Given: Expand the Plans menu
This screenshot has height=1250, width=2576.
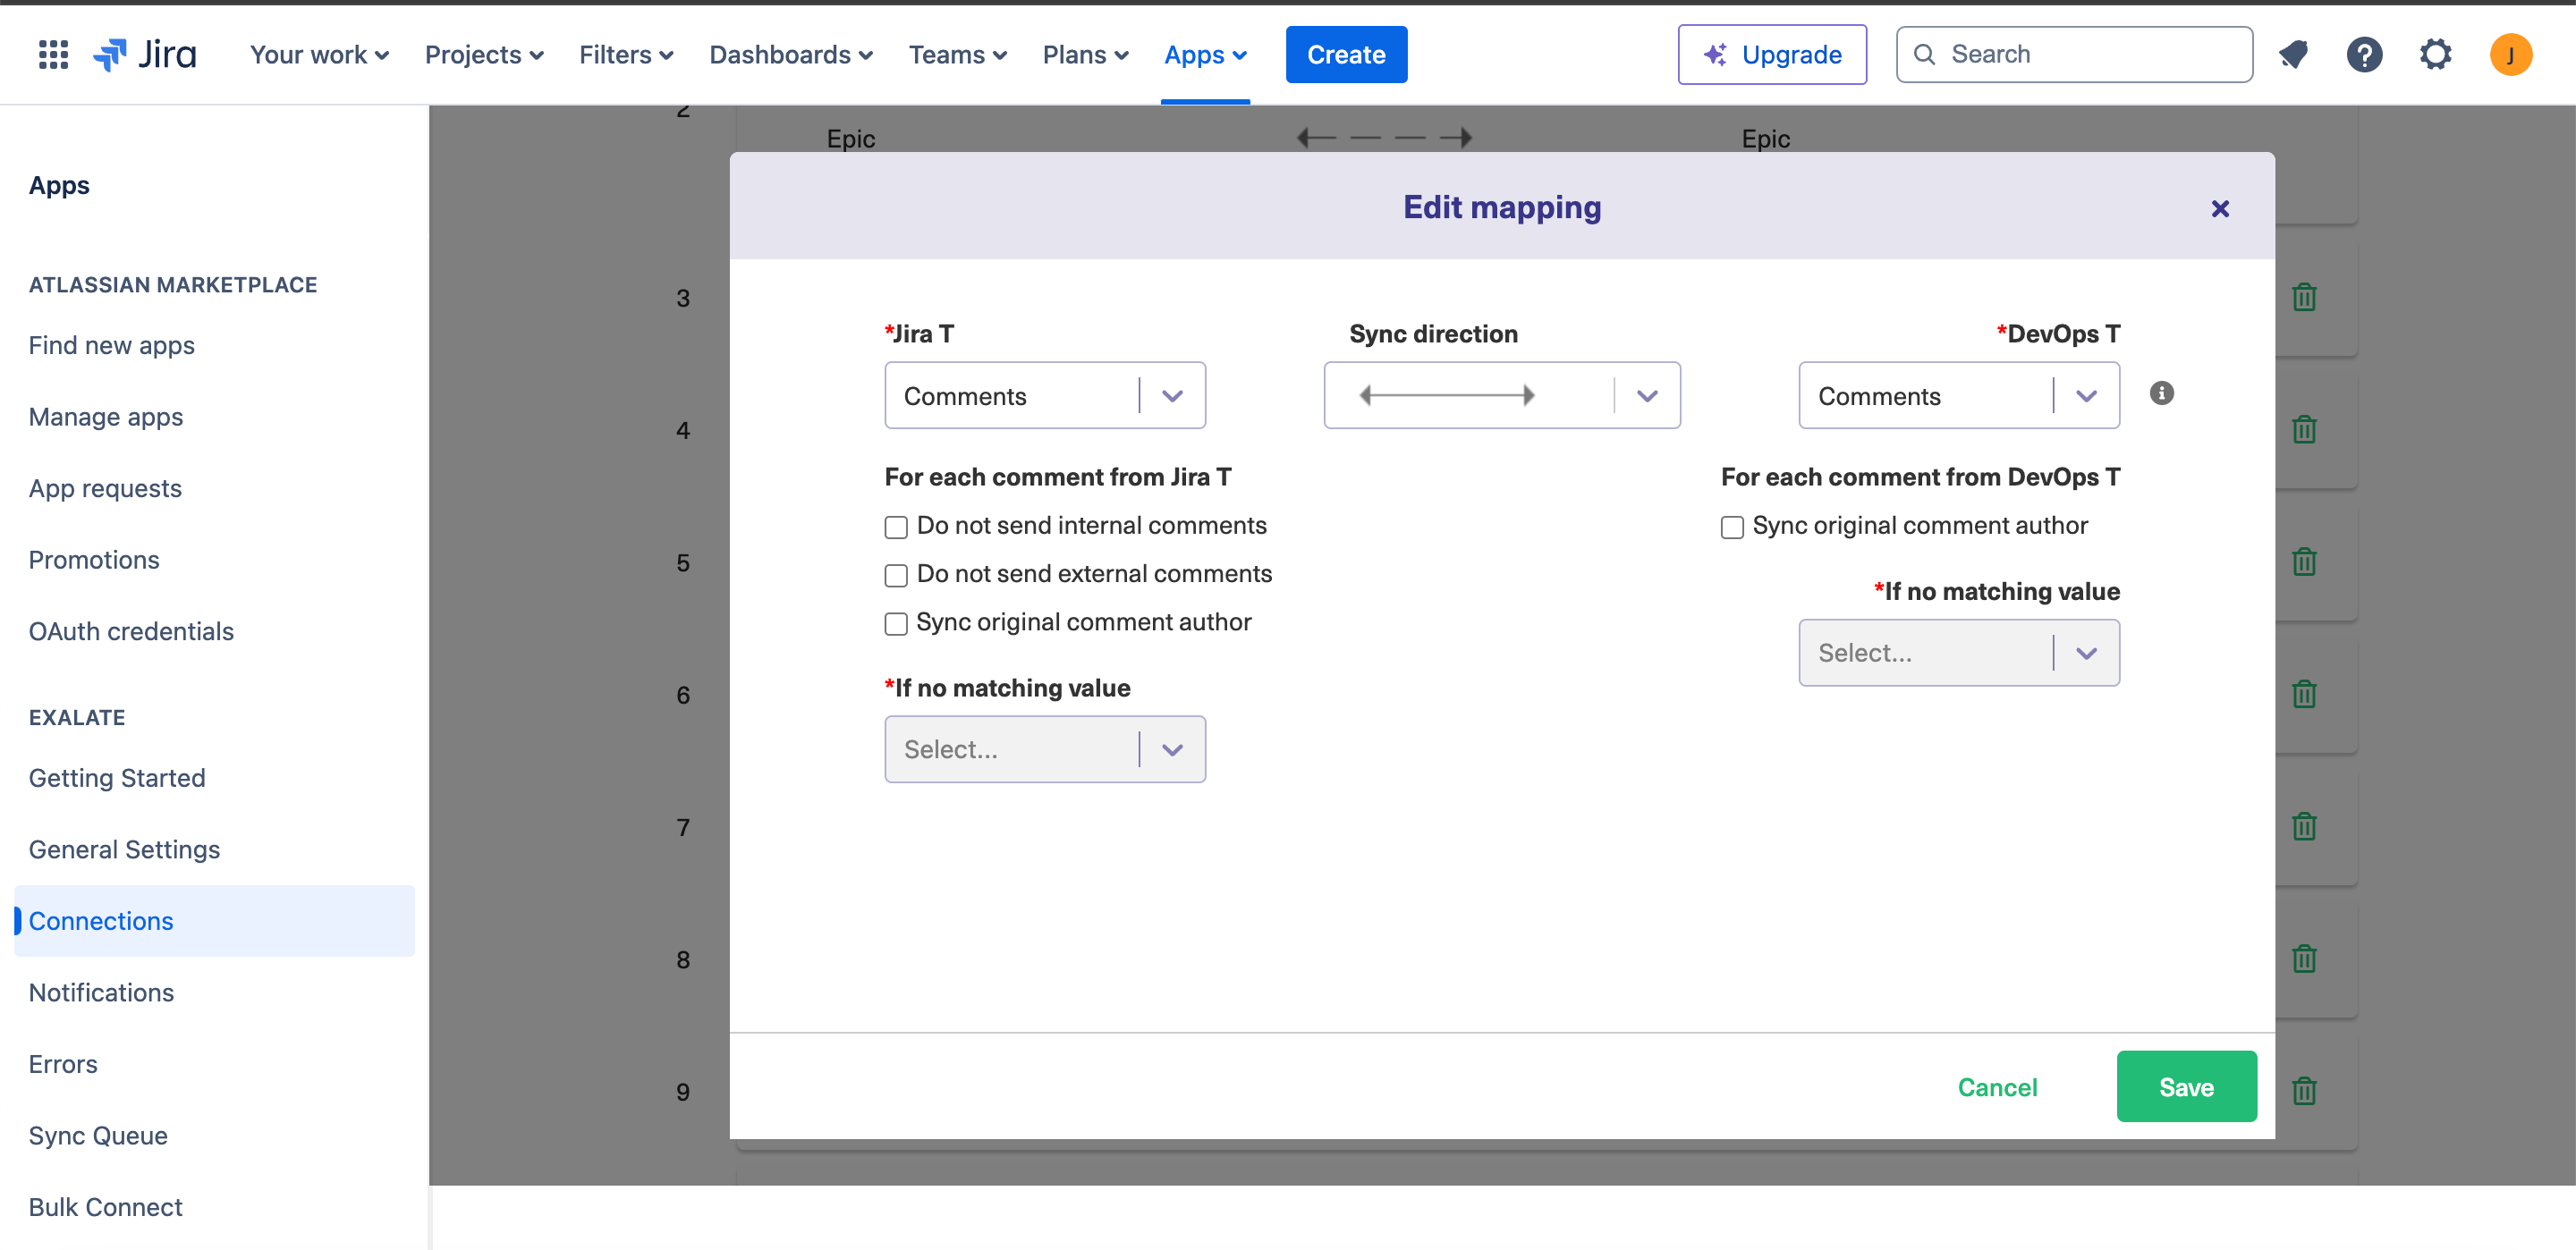Looking at the screenshot, I should click(x=1085, y=54).
